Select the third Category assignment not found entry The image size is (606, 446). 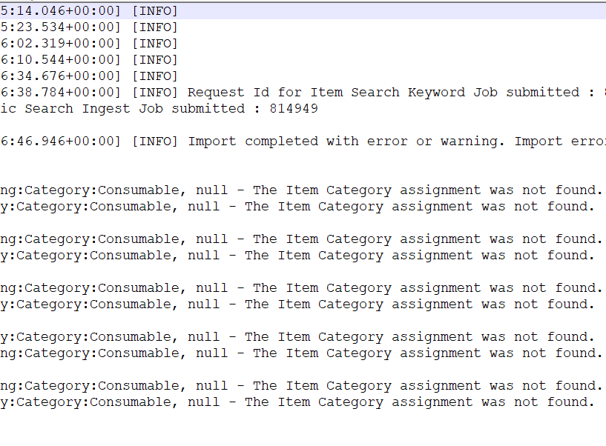[x=297, y=239]
